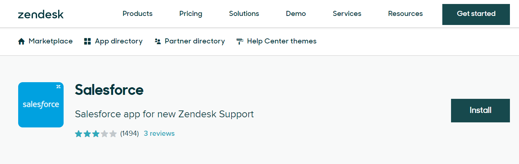Click the rating count (1494)
This screenshot has height=164, width=519.
click(129, 134)
